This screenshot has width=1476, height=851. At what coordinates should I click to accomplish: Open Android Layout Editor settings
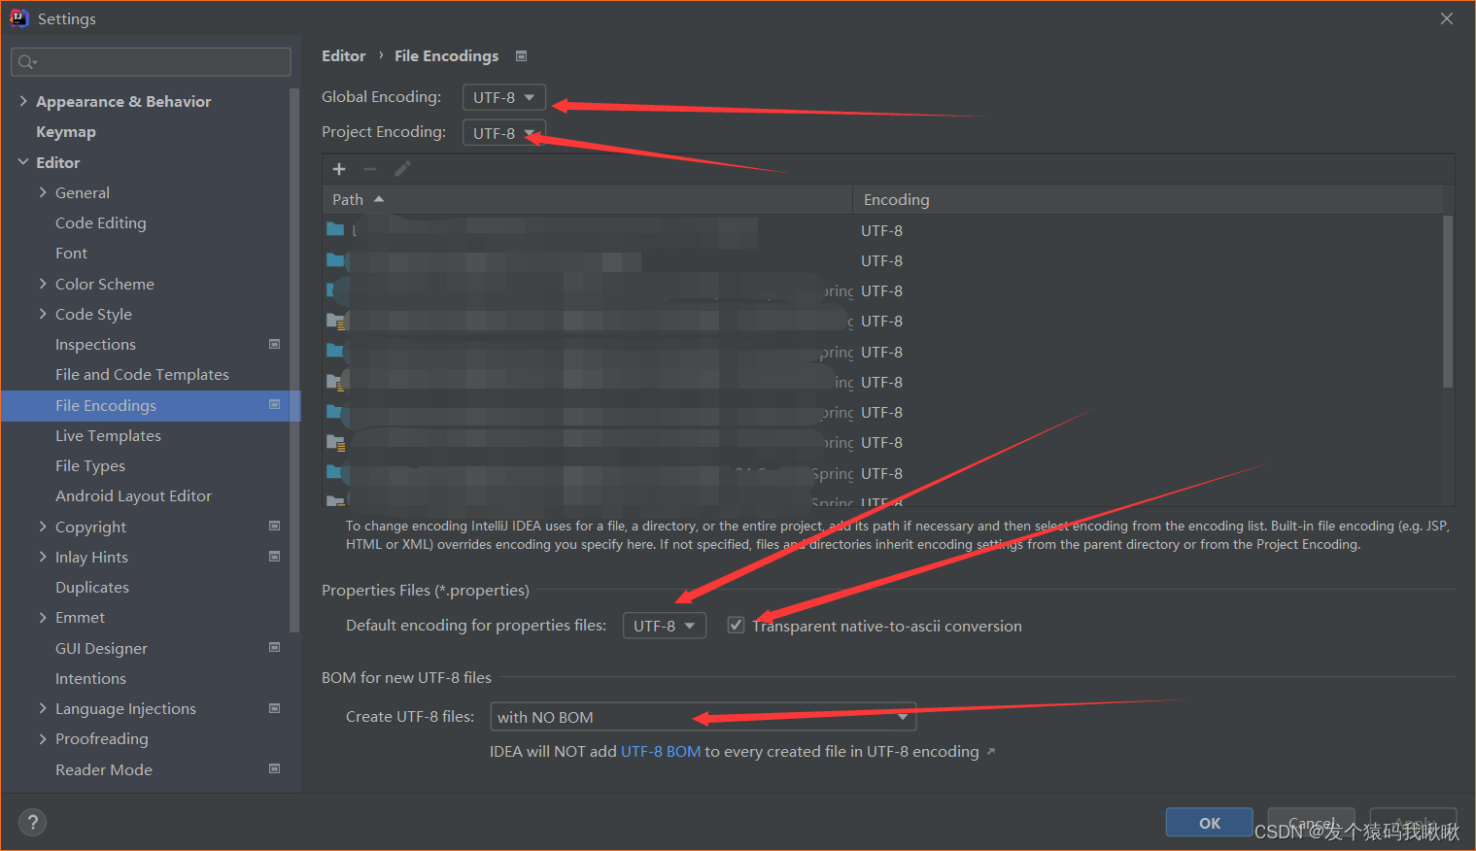pos(133,495)
